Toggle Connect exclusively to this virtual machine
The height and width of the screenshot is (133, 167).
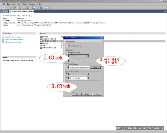pyautogui.click(x=69, y=59)
